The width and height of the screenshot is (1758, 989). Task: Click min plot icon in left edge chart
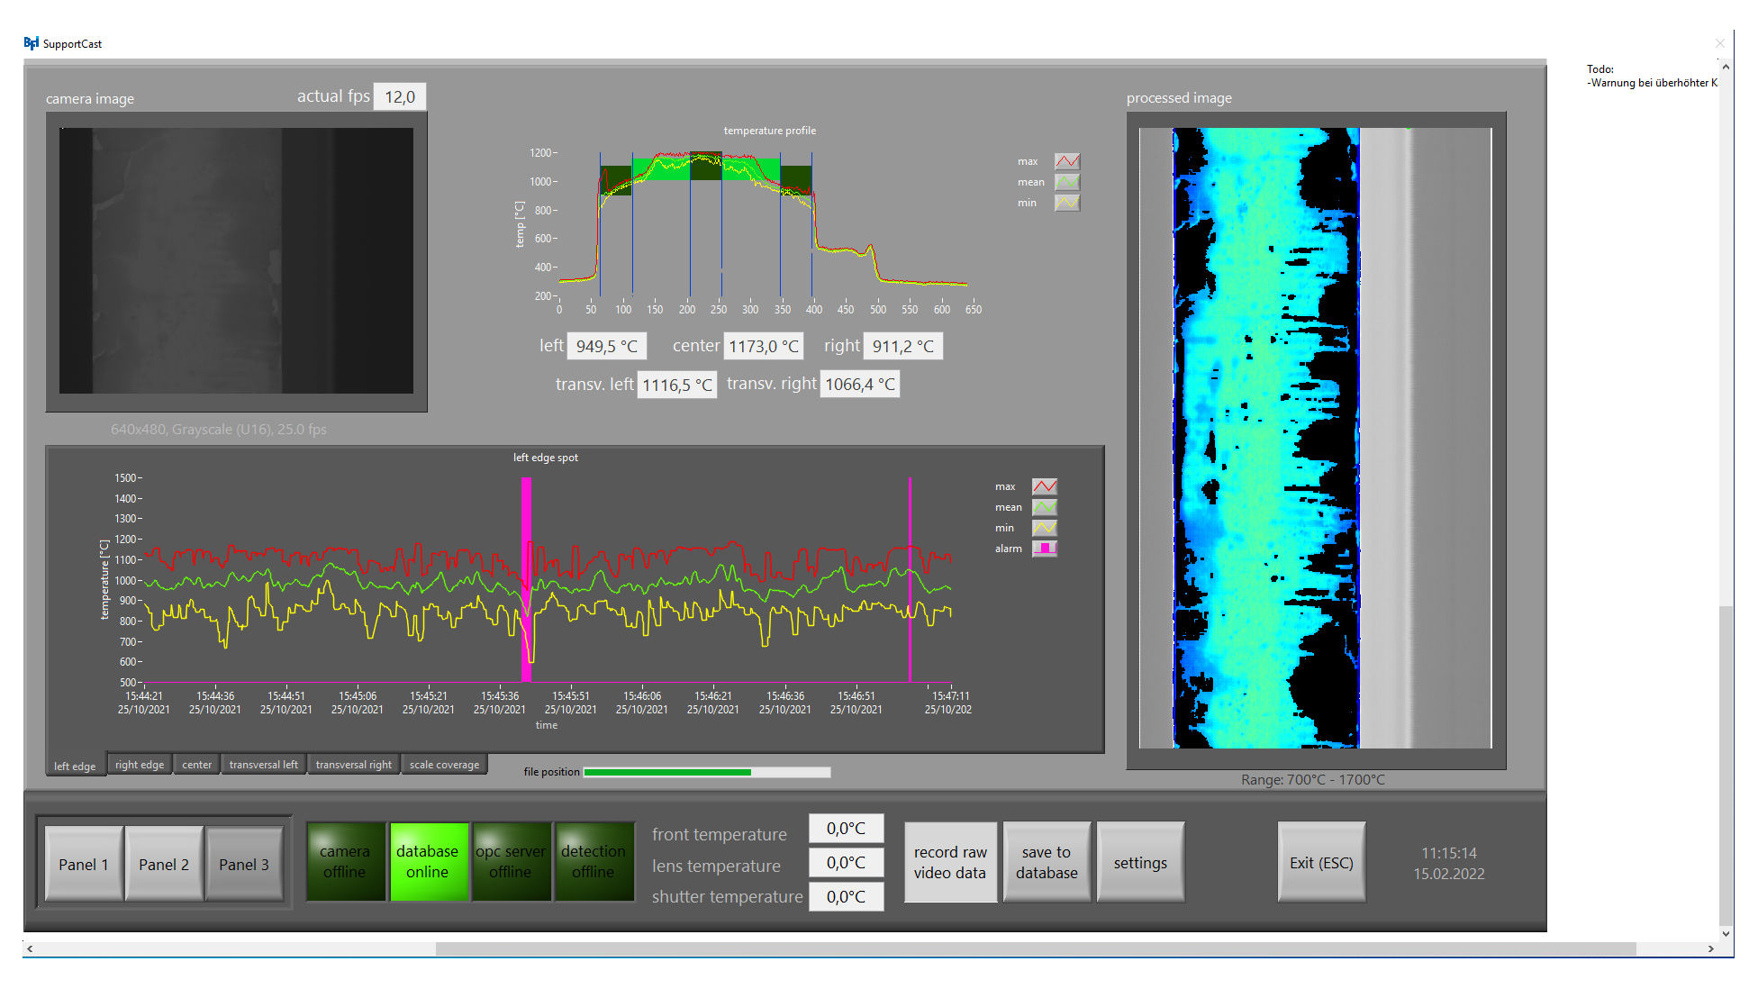click(1045, 528)
